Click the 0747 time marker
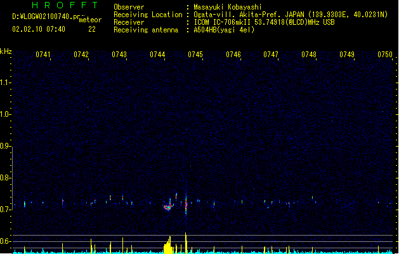The image size is (399, 254). click(x=271, y=55)
